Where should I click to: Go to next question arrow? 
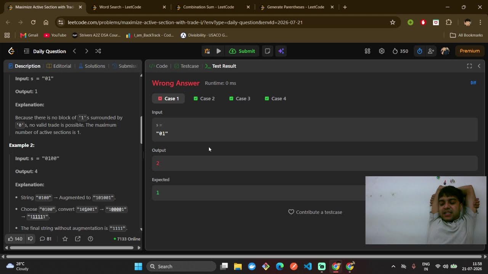tap(87, 51)
